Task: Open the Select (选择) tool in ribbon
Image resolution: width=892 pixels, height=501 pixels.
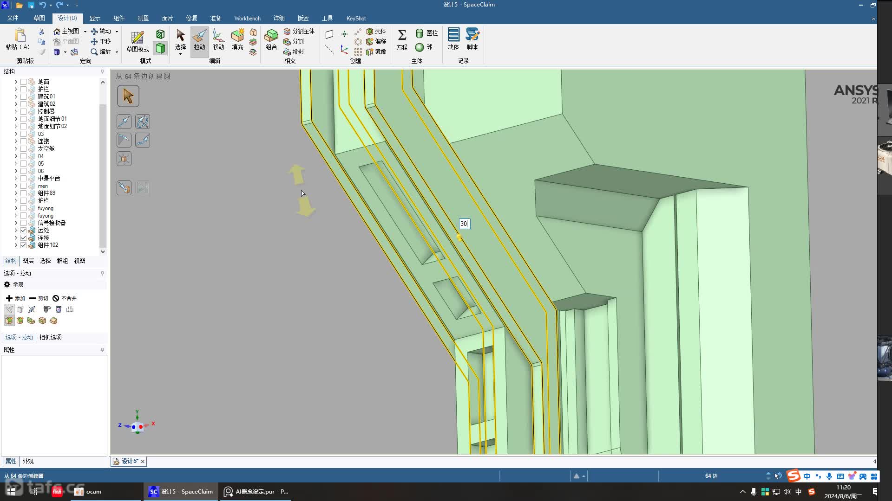Action: coord(180,39)
